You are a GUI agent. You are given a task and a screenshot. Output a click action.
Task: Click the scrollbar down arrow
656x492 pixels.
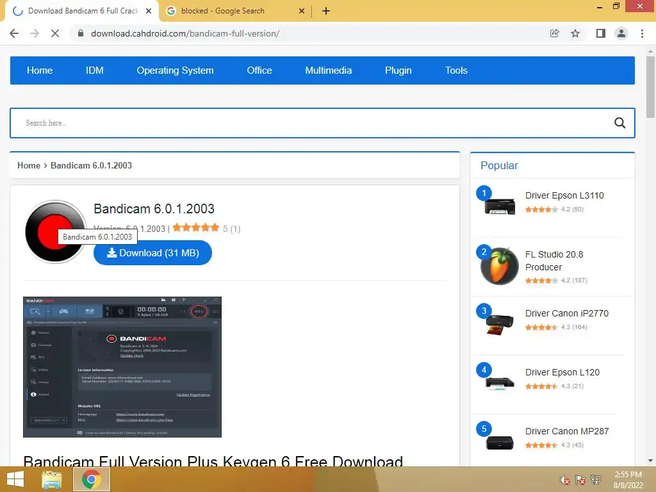[x=650, y=461]
